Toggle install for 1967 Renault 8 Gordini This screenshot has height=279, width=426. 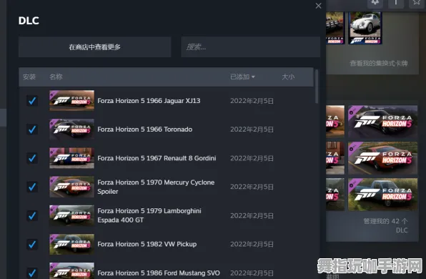coord(32,158)
